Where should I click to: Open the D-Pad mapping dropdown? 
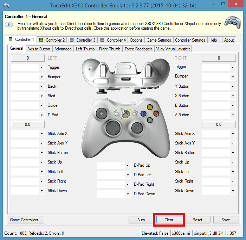41,115
